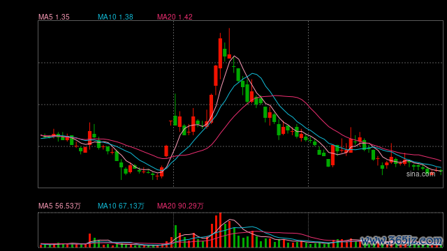The width and height of the screenshot is (447, 251).
Task: Select the tall green volume bar at first gridline
Action: point(175,236)
